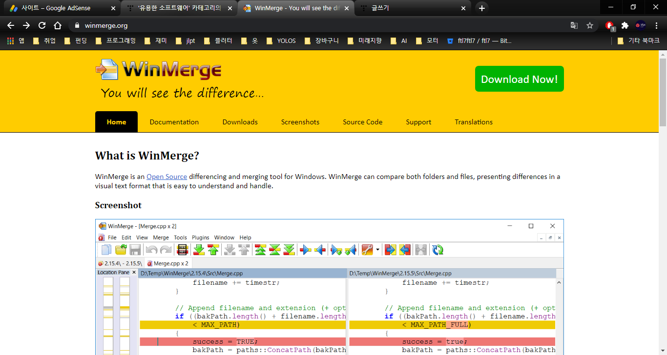Click the Copy Right blue-arrow icon in screenshot
This screenshot has height=355, width=667.
(306, 250)
